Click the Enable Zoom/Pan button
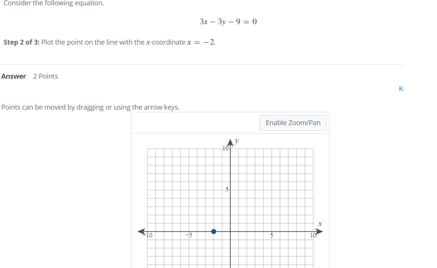437x268 pixels. 293,122
